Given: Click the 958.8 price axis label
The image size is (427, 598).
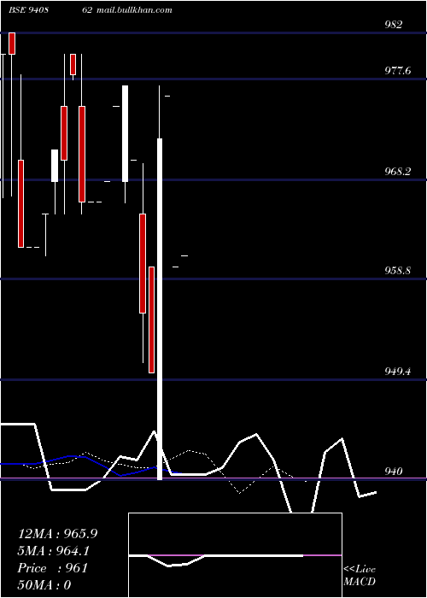Looking at the screenshot, I should (x=398, y=271).
